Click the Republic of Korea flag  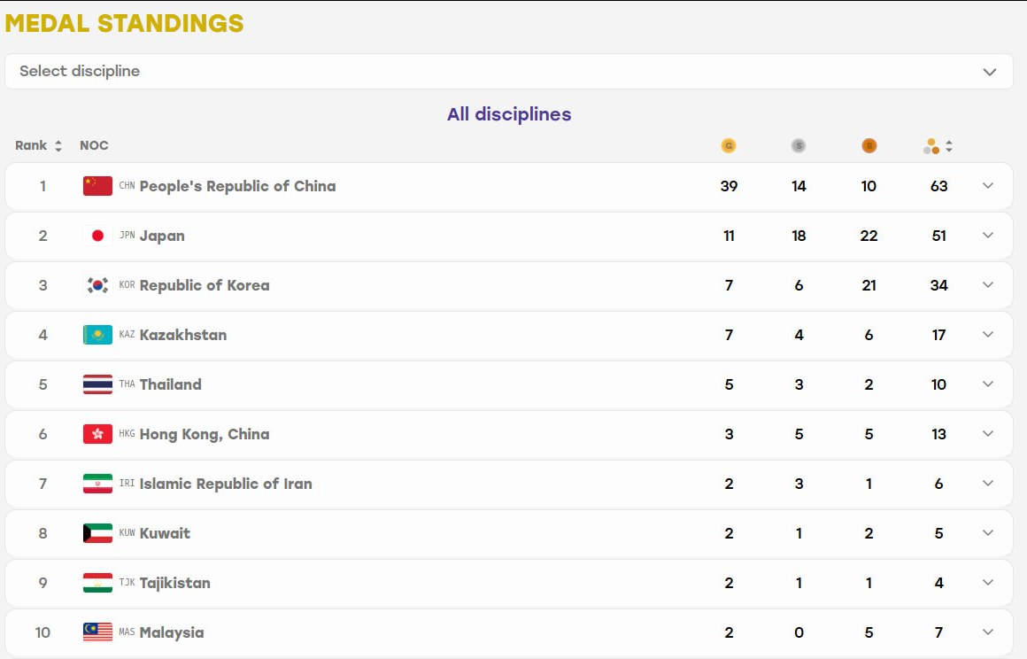97,285
